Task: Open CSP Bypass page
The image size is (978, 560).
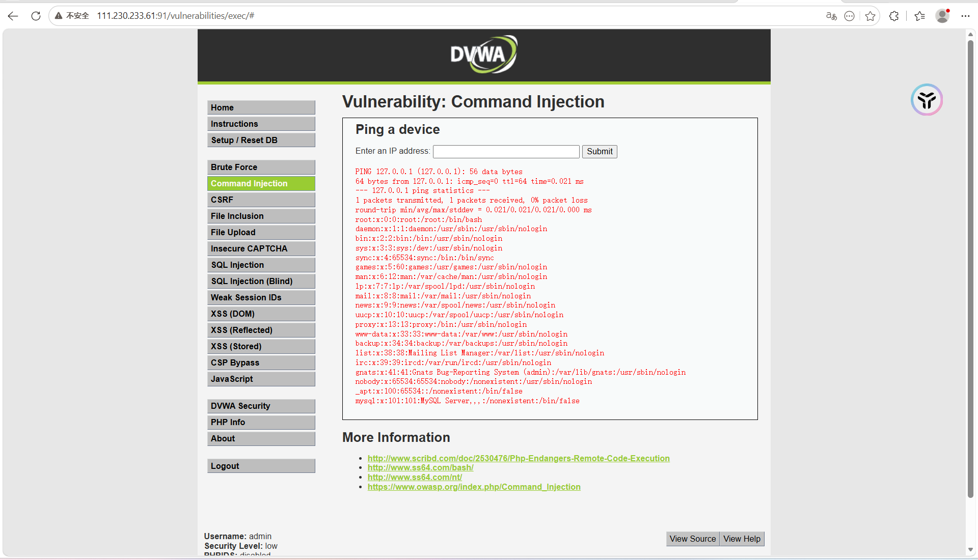Action: (261, 362)
